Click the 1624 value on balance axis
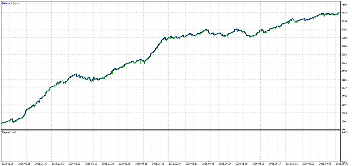The height and width of the screenshot is (166, 352). [344, 113]
